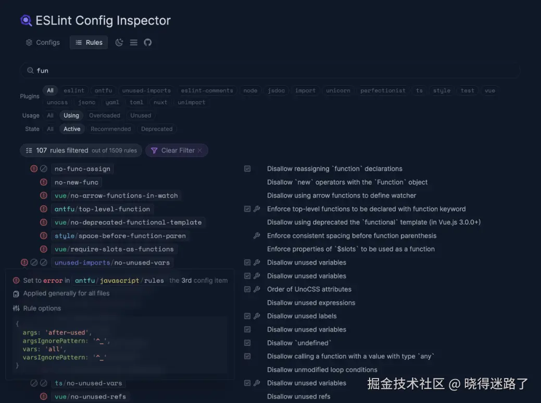
Task: Open the GitHub repository icon
Action: (148, 42)
